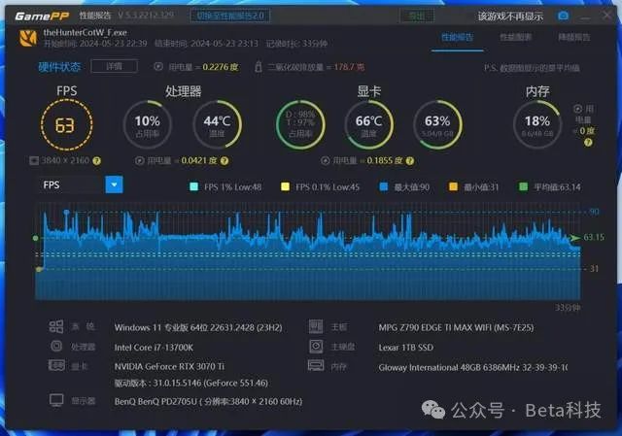Click the 31 minimum line label
Screen dimensions: 622x436
pos(594,269)
